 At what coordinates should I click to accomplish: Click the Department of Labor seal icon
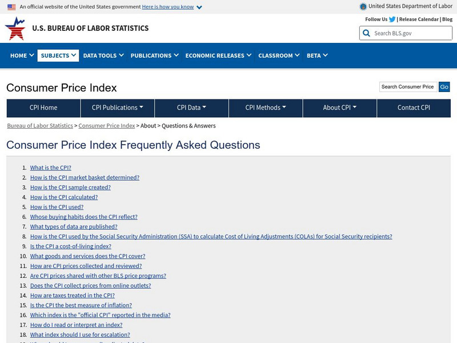pos(363,6)
